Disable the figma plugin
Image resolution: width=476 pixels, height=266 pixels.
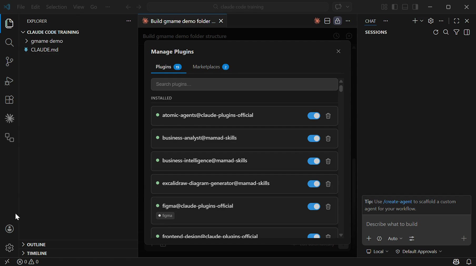[x=314, y=207]
